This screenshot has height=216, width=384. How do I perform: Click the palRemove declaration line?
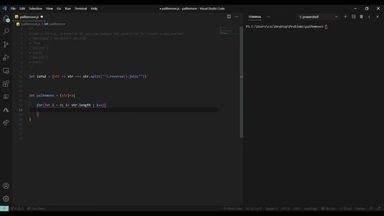coord(52,95)
